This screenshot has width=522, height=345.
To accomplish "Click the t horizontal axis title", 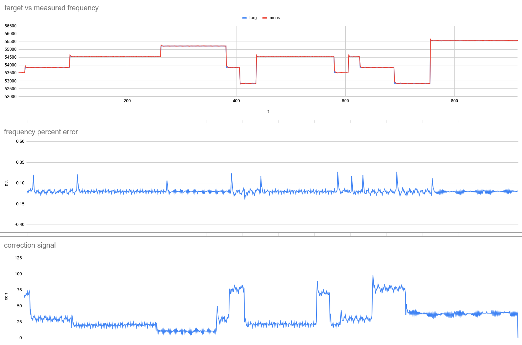I will pos(268,112).
